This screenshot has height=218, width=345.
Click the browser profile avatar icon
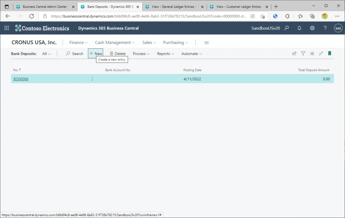[x=325, y=16]
